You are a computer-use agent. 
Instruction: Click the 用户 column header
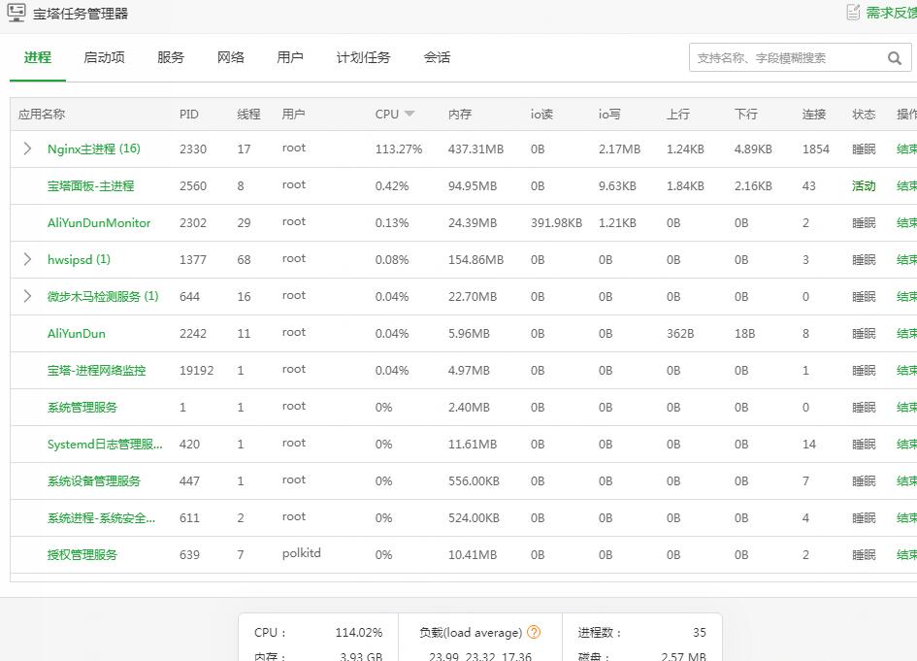pos(294,115)
